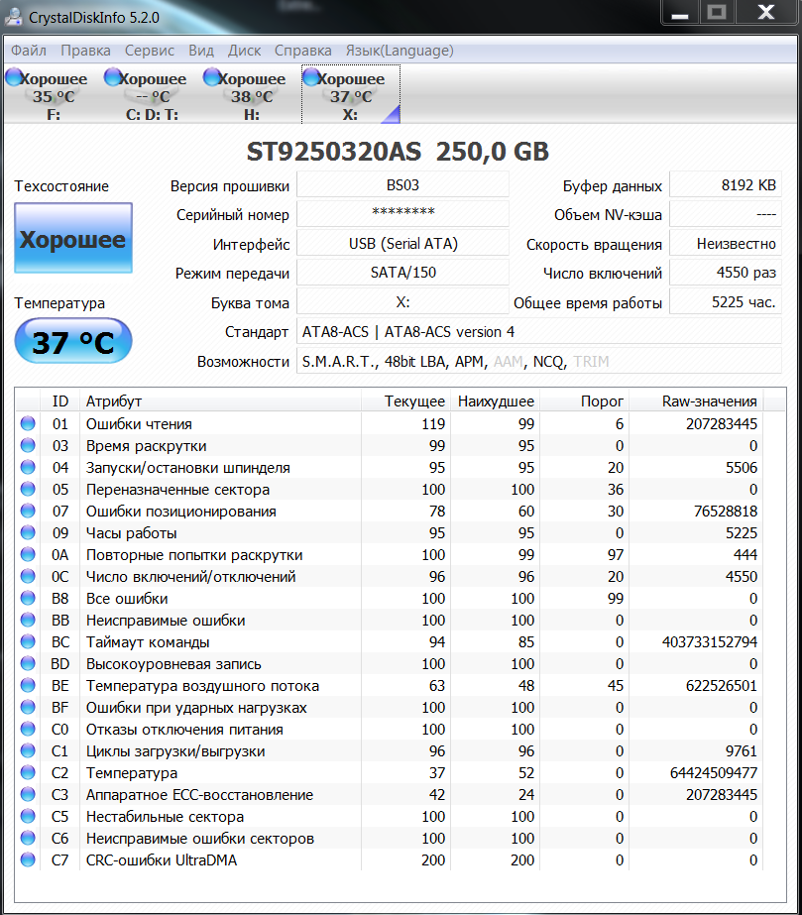Select disk C: D: T: tab
802x915 pixels.
click(152, 94)
